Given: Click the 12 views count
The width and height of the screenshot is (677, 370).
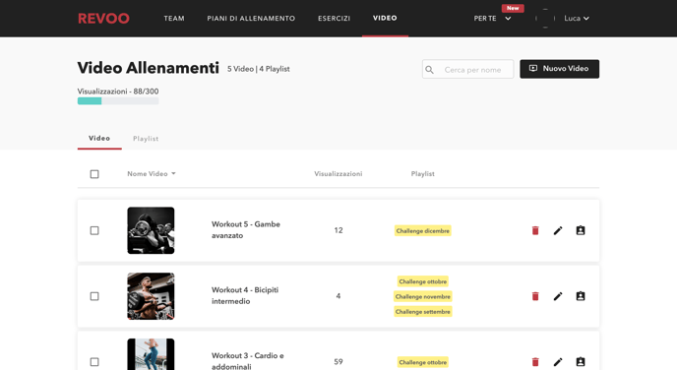Looking at the screenshot, I should tap(338, 230).
